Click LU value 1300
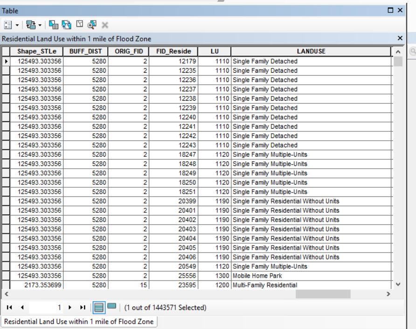Viewport: 416px width, 329px height. [x=215, y=276]
